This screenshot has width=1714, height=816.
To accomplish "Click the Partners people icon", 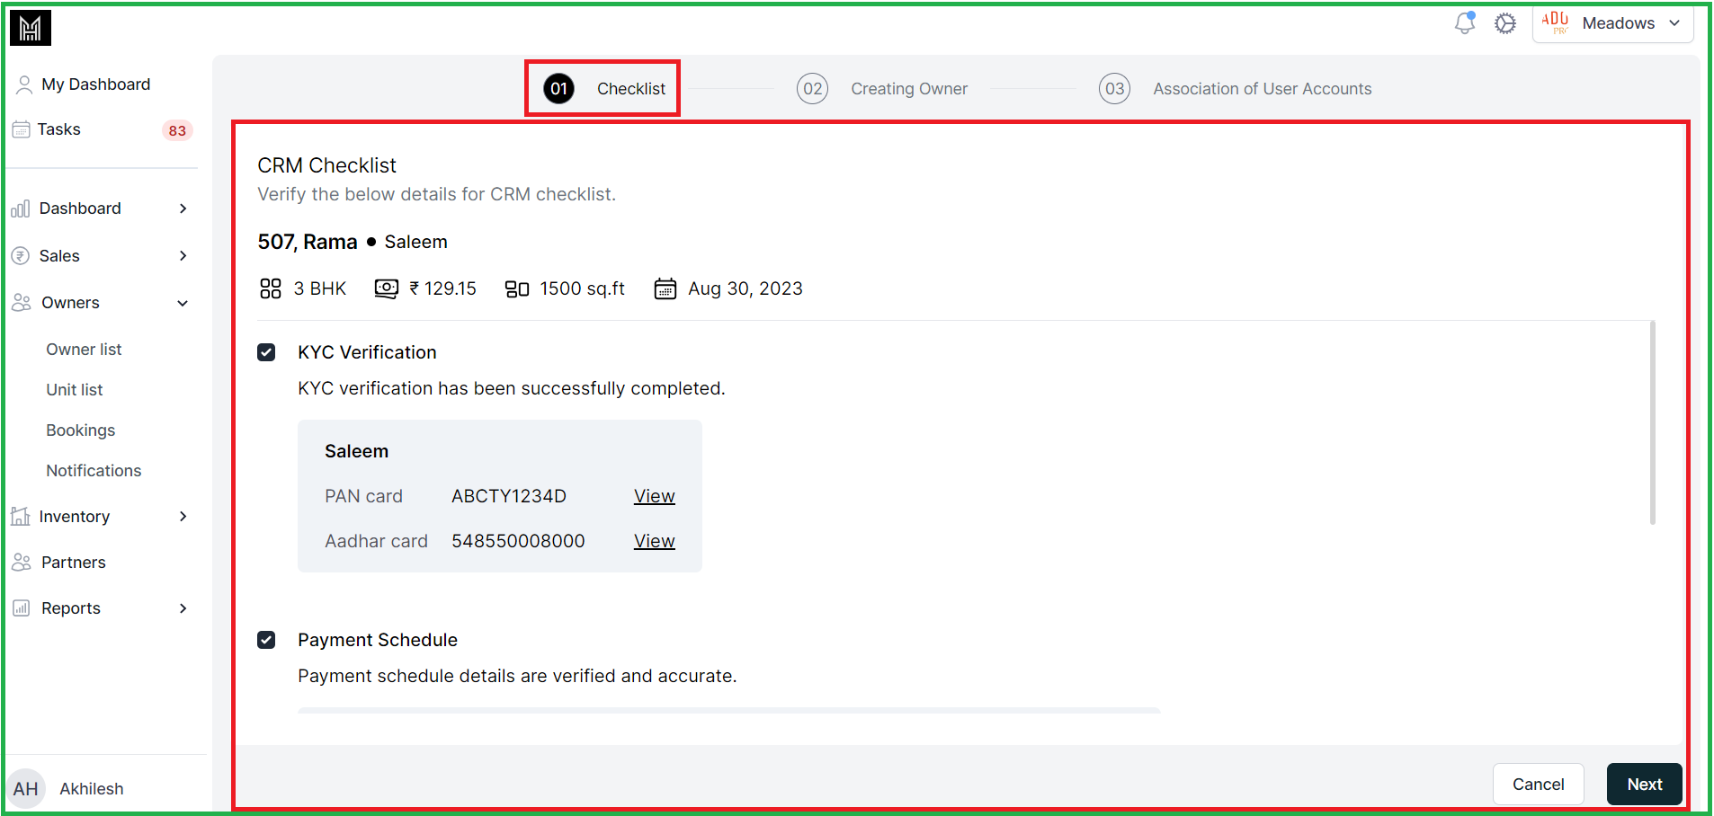I will coord(22,563).
